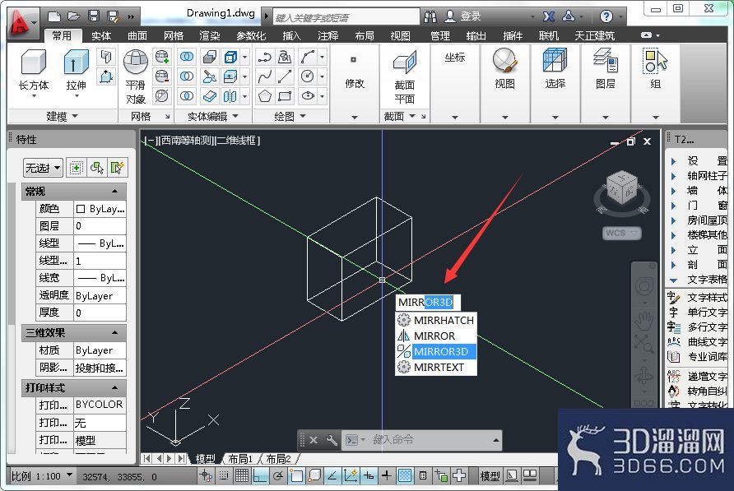
Task: Click the 颜色 ByLayer property value
Action: tap(100, 209)
